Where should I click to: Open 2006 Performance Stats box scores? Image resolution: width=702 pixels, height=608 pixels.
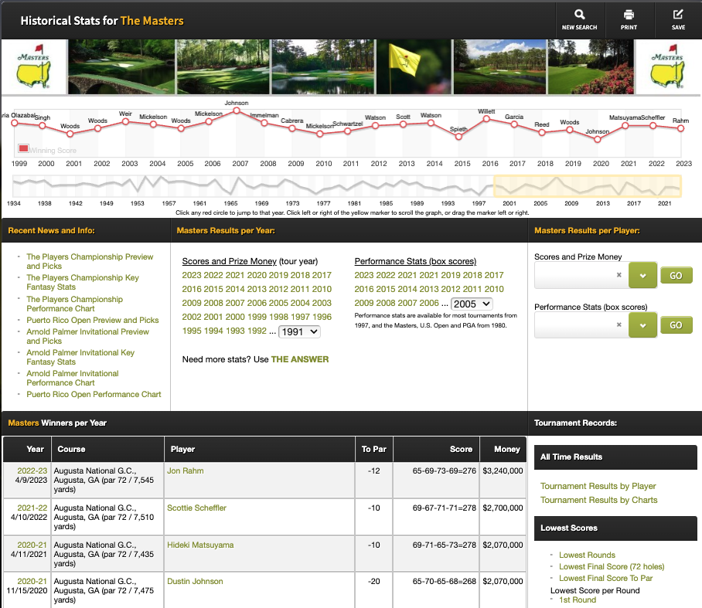pos(429,303)
